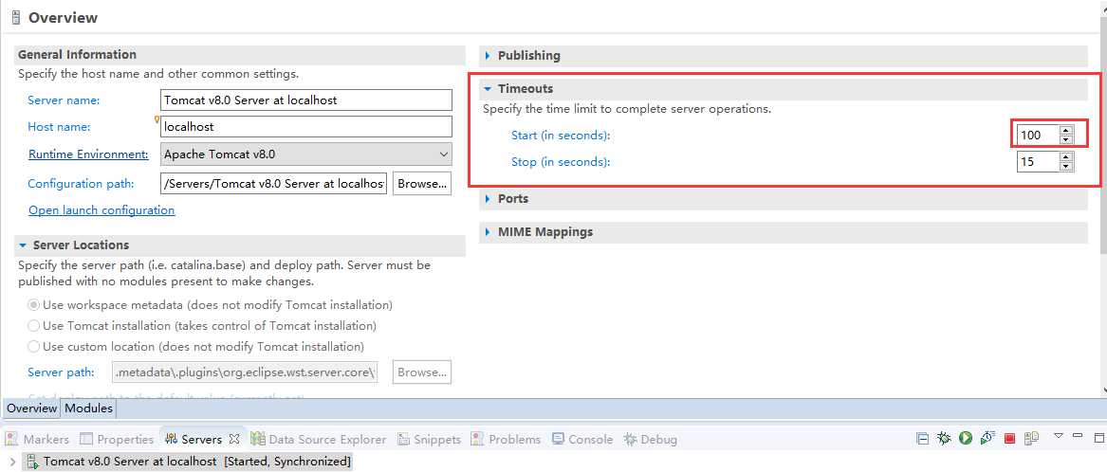This screenshot has height=472, width=1107.
Task: Increase the Start timeout value
Action: [x=1066, y=130]
